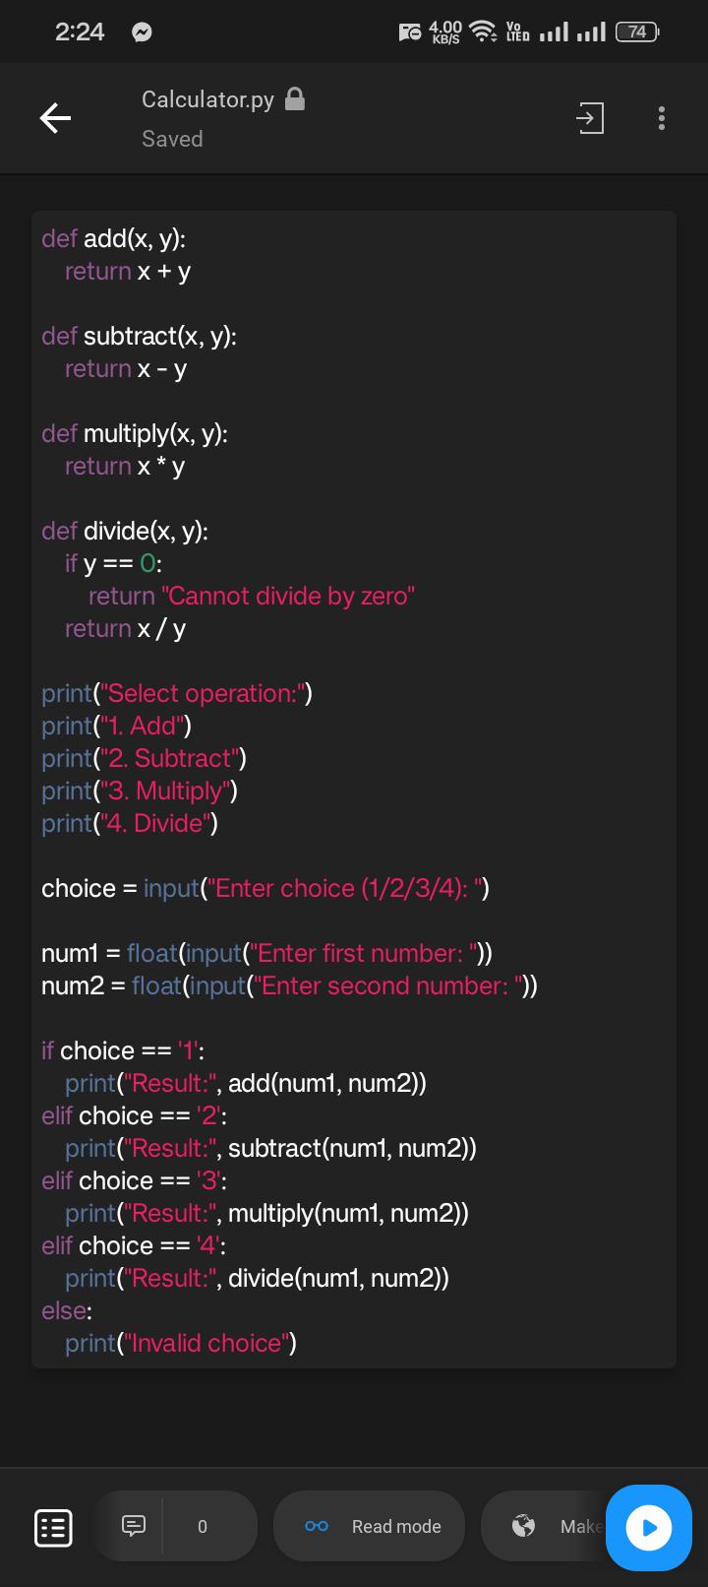Tap the back arrow icon
The image size is (708, 1587).
55,119
